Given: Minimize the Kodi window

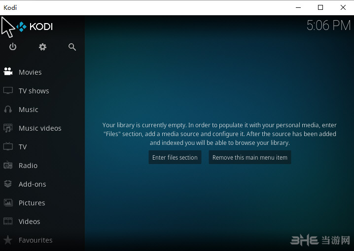Looking at the screenshot, I should click(298, 7).
